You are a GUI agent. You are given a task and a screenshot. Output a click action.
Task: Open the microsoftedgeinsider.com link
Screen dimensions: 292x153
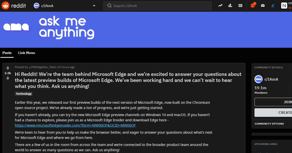point(75,125)
